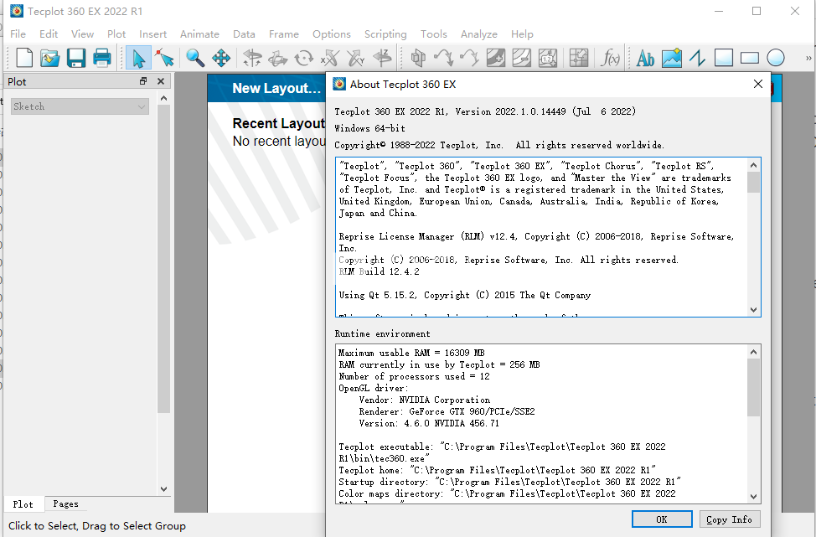Click the Print toolbar icon
Viewport: 816px width, 537px height.
pyautogui.click(x=102, y=58)
